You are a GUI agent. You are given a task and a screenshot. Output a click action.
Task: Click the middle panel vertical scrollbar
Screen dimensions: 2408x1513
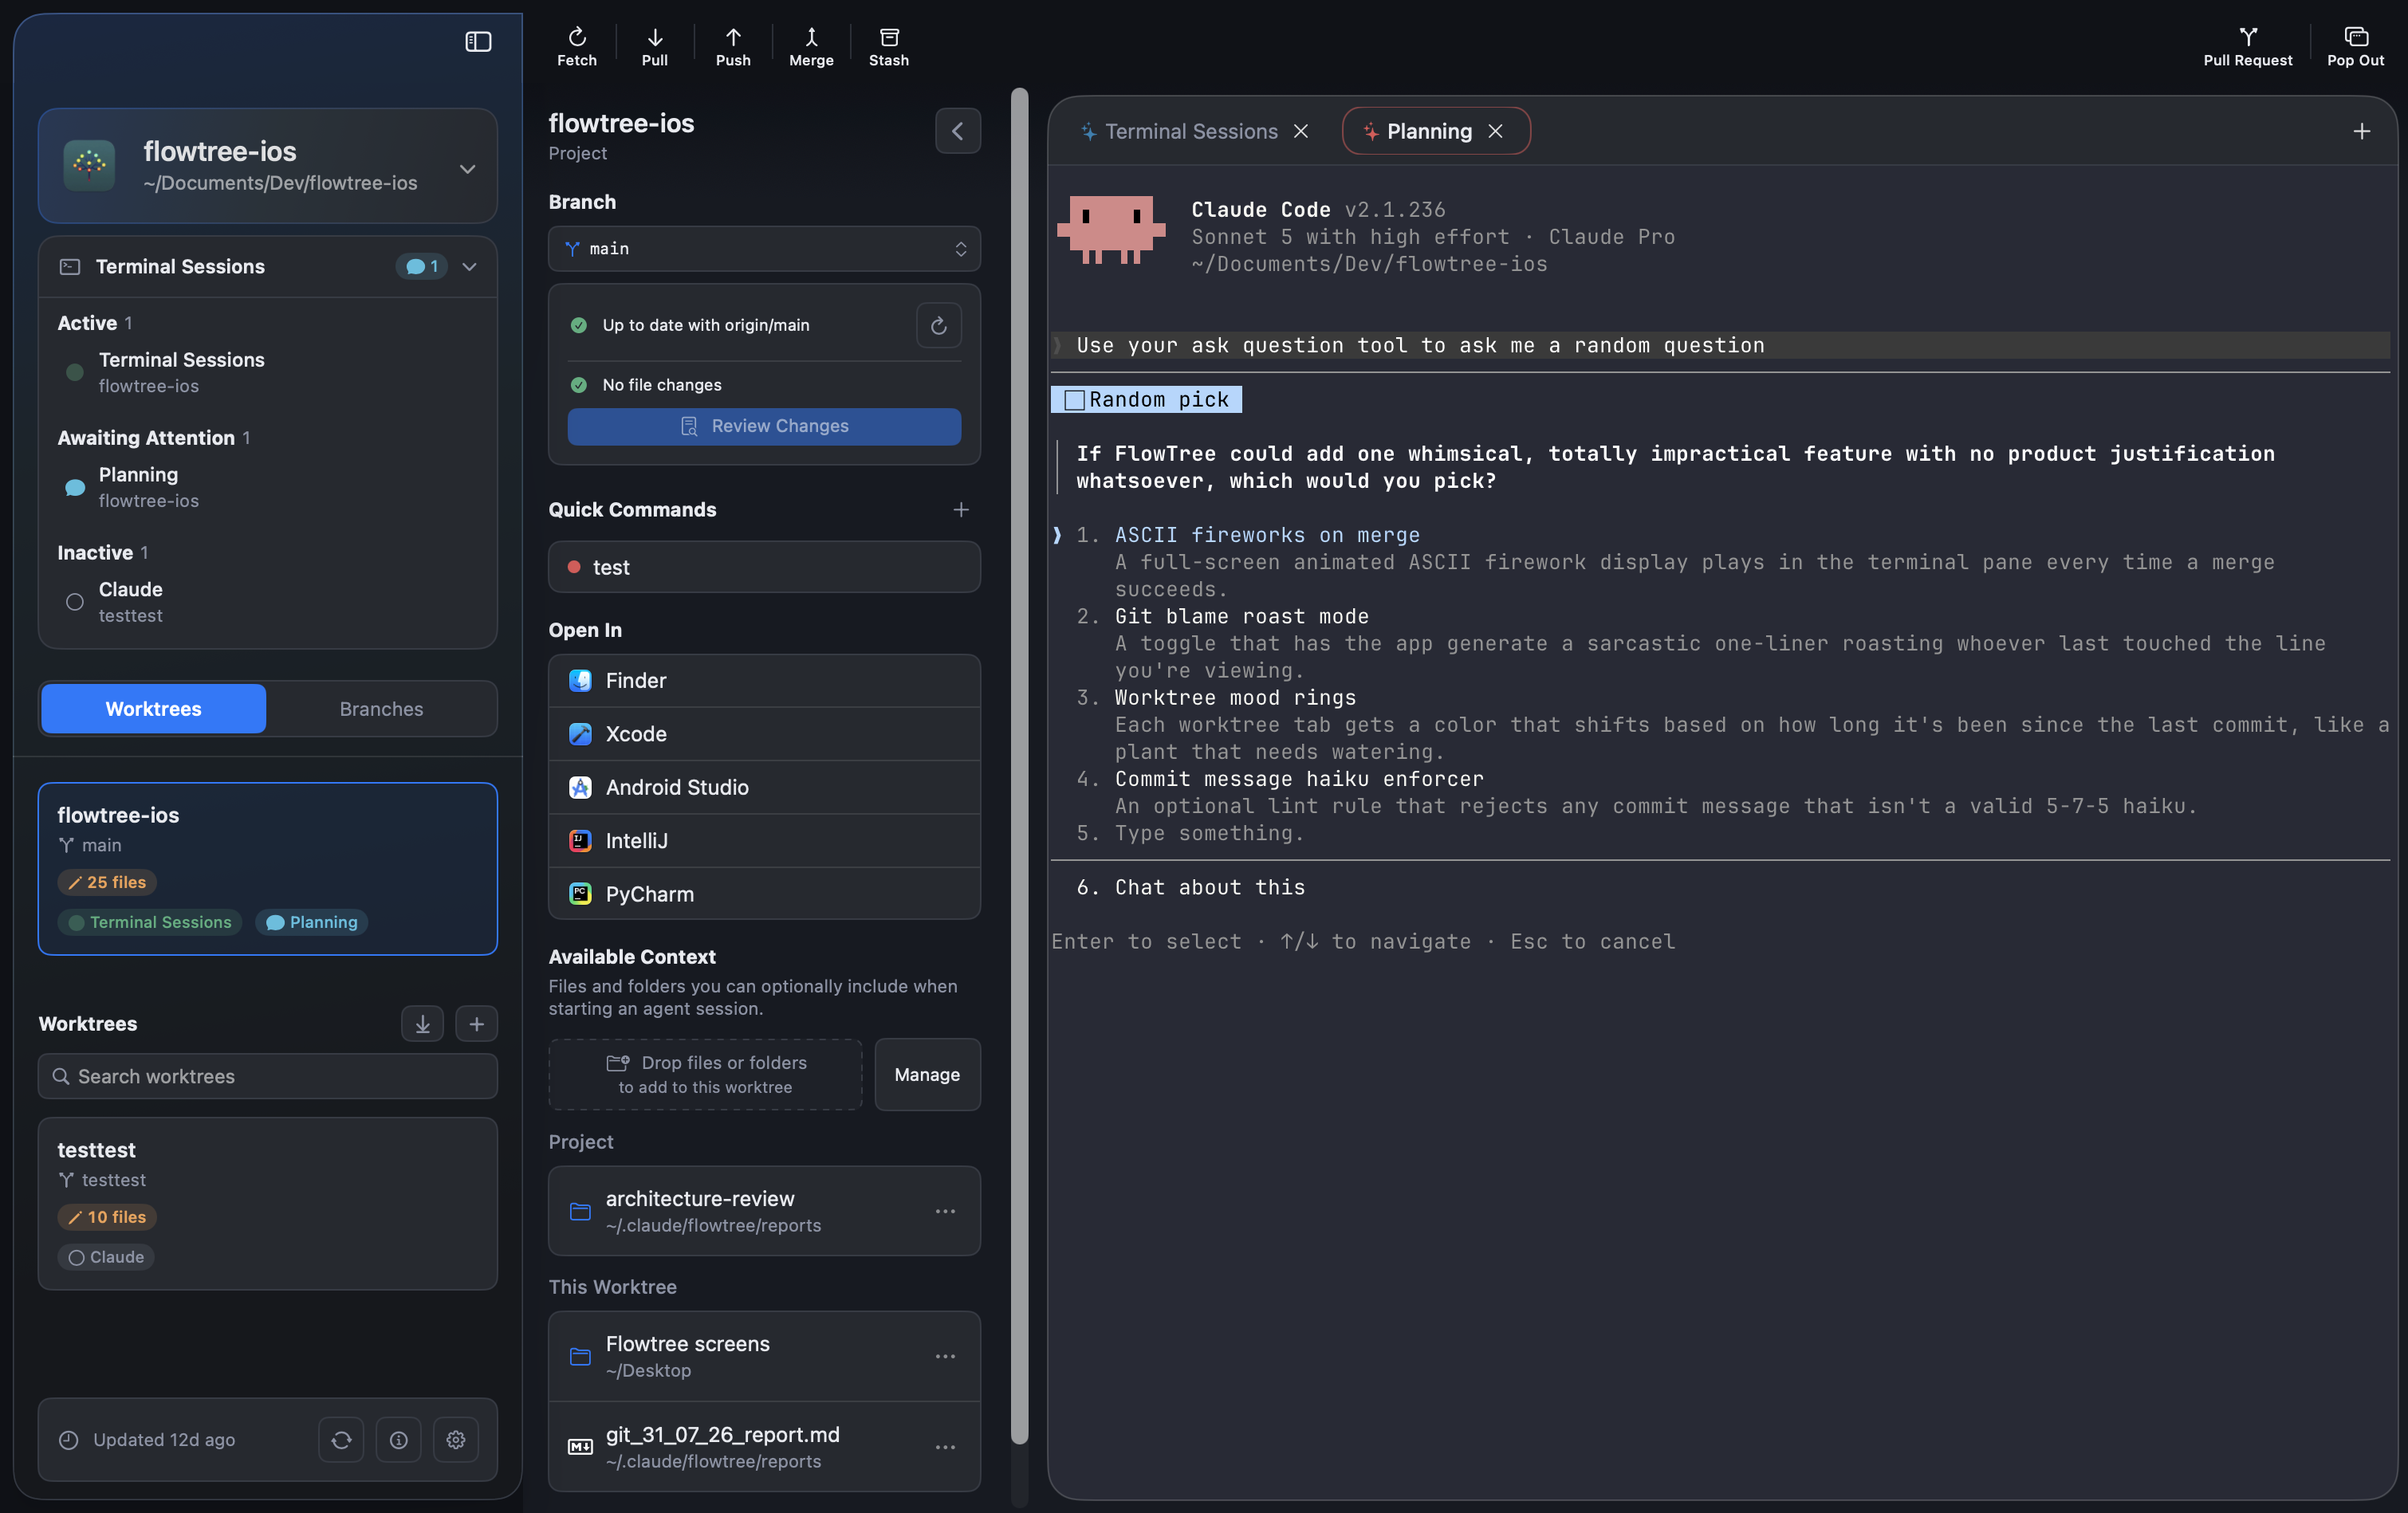pos(1019,766)
